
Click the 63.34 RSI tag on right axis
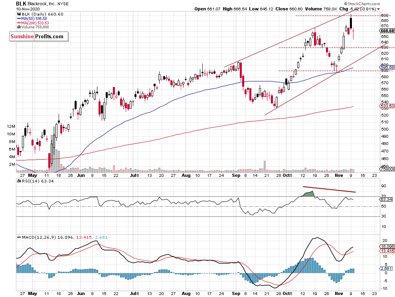click(386, 200)
